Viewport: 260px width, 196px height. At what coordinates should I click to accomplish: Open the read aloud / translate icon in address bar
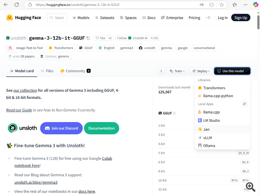click(202, 5)
